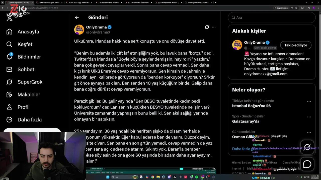Switch to X'te platcom browser tab

(49, 2)
